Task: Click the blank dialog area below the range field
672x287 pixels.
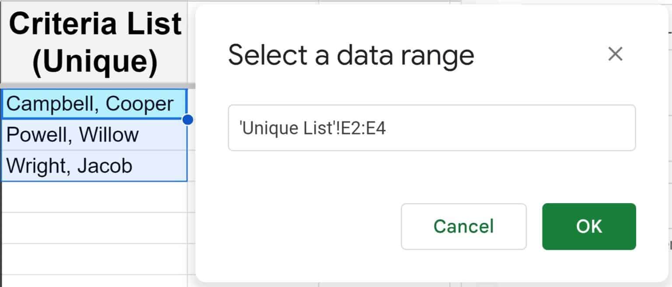Action: (x=431, y=177)
